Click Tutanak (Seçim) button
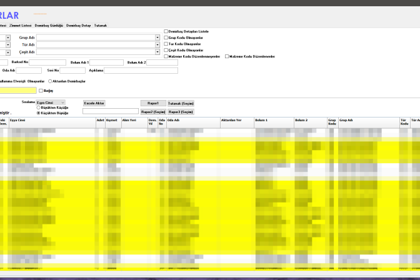This screenshot has width=420, height=280. 181,103
